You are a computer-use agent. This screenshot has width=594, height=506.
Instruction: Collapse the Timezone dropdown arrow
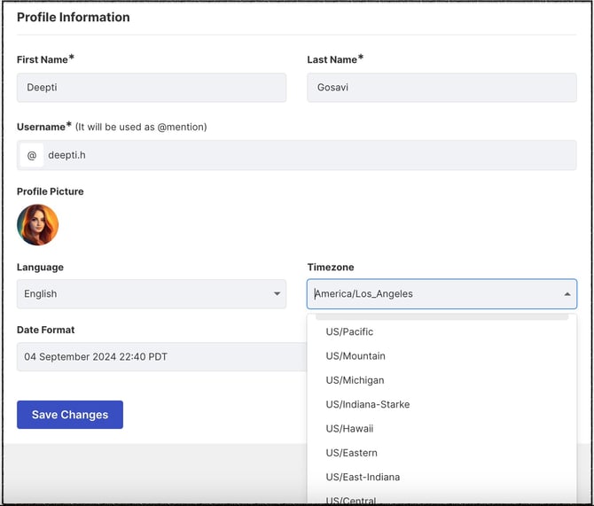[x=567, y=294]
